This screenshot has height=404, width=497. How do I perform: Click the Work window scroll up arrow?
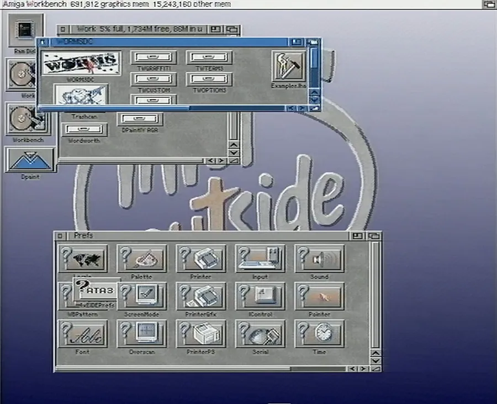234,145
